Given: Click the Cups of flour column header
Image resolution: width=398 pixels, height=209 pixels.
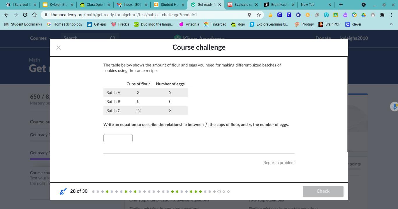Looking at the screenshot, I should tap(138, 84).
